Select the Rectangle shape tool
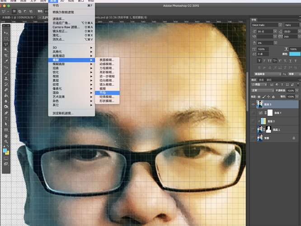 pos(6,130)
